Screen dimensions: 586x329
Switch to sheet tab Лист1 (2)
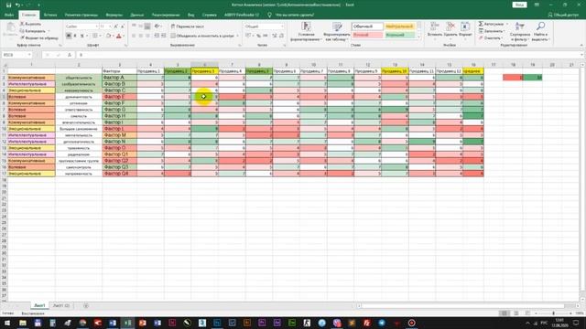click(61, 305)
